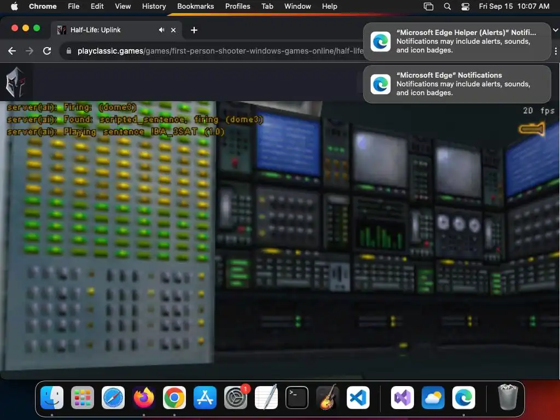
Task: Open Finder from the Dock
Action: coord(52,397)
